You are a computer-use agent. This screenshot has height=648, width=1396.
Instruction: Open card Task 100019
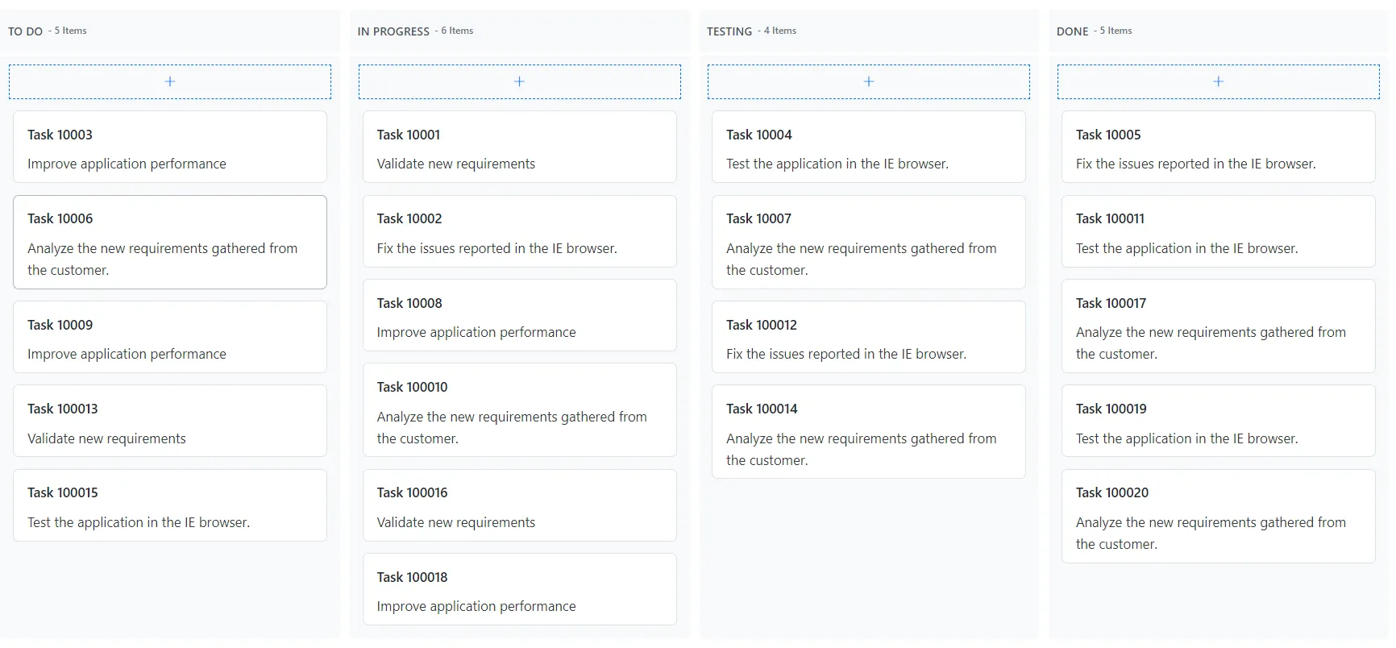[1219, 421]
